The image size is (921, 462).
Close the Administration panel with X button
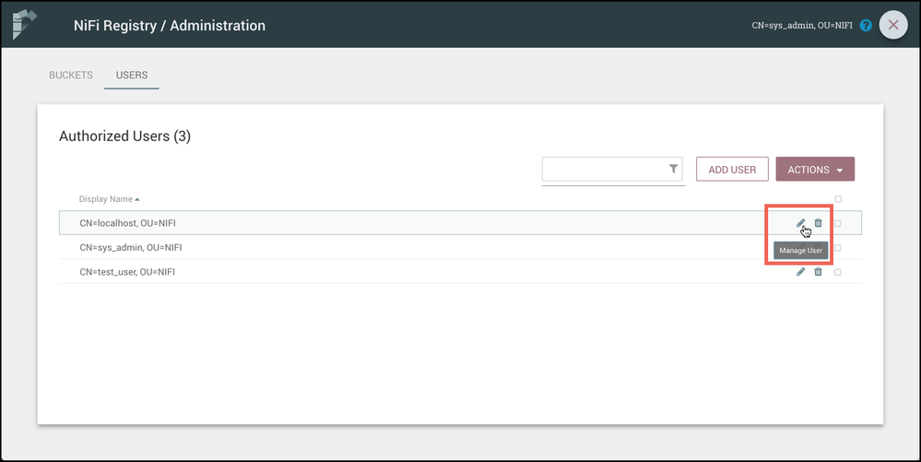(893, 25)
